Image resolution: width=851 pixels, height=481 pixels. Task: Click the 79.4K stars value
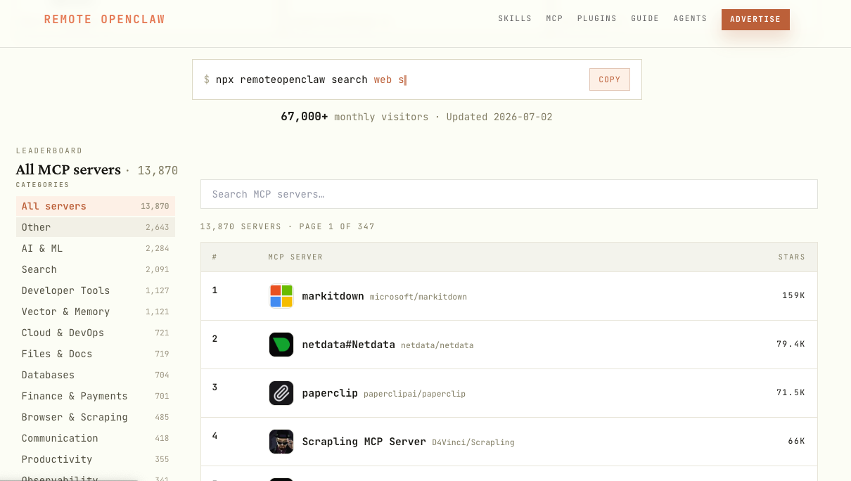[x=791, y=344]
